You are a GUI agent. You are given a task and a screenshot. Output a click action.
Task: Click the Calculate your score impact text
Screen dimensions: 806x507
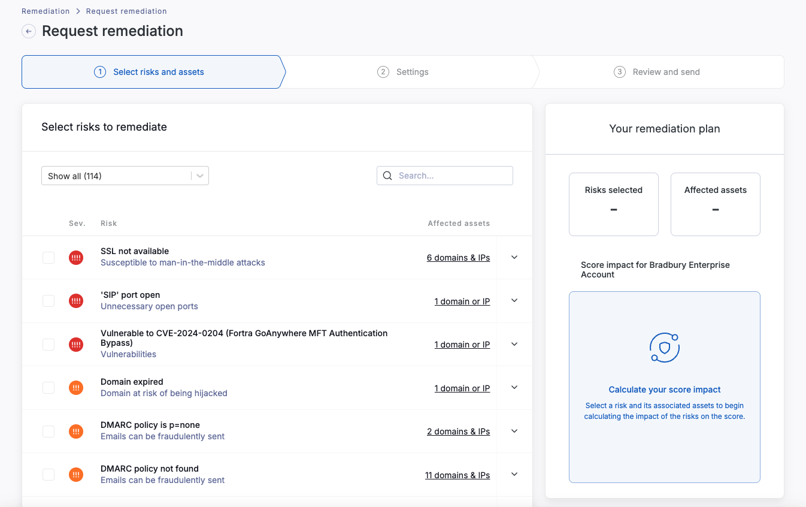tap(665, 390)
